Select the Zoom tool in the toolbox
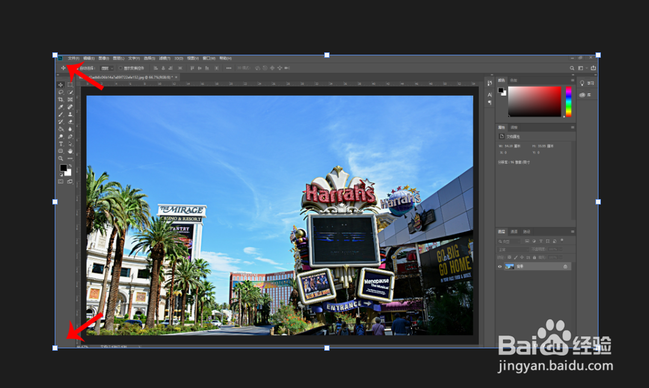The height and width of the screenshot is (388, 649). click(x=61, y=158)
